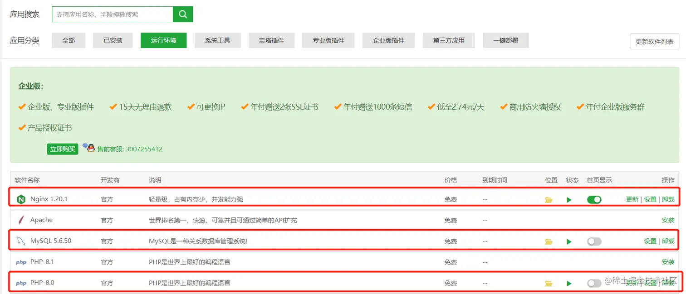
Task: Click the Apache software name
Action: (x=41, y=220)
